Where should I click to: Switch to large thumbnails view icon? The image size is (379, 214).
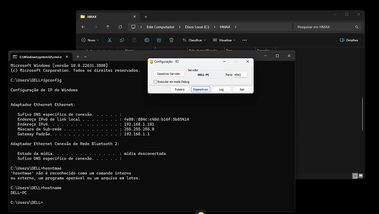click(360, 176)
